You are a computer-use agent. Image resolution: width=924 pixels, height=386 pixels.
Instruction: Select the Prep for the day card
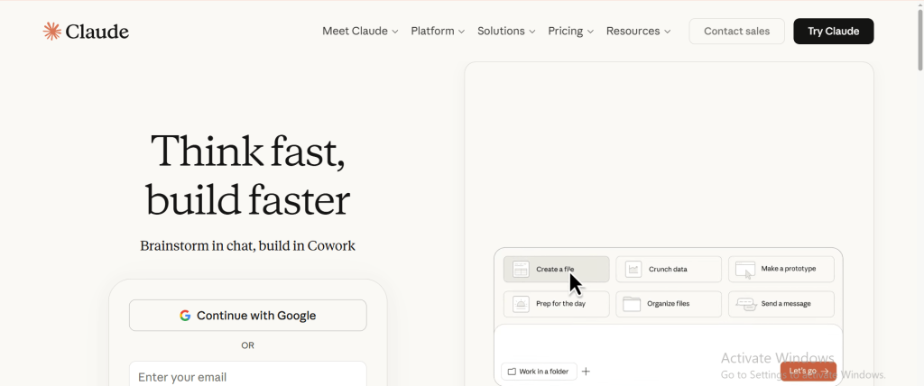point(556,304)
